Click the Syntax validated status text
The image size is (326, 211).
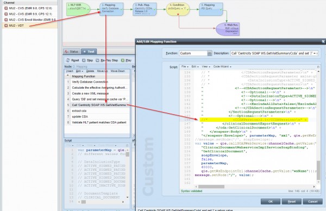(191, 191)
